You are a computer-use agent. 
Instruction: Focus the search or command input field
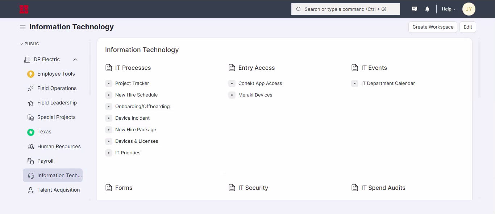click(x=346, y=9)
